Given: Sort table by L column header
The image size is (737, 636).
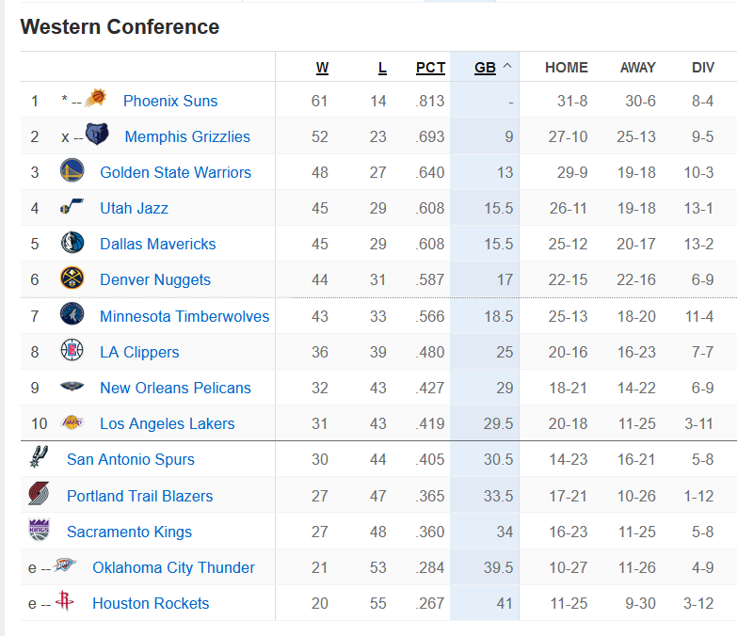Looking at the screenshot, I should [382, 68].
